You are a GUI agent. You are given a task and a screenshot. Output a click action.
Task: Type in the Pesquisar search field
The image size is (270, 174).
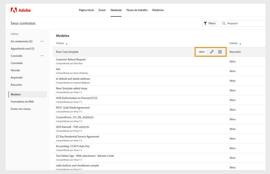click(x=244, y=23)
